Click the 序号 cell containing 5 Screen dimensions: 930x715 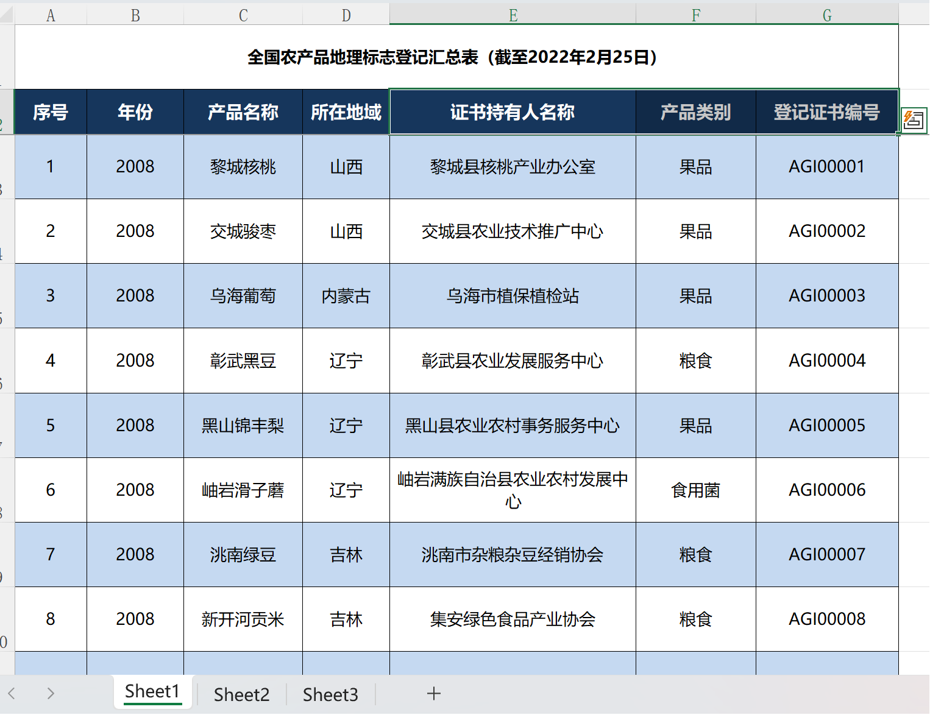point(51,425)
